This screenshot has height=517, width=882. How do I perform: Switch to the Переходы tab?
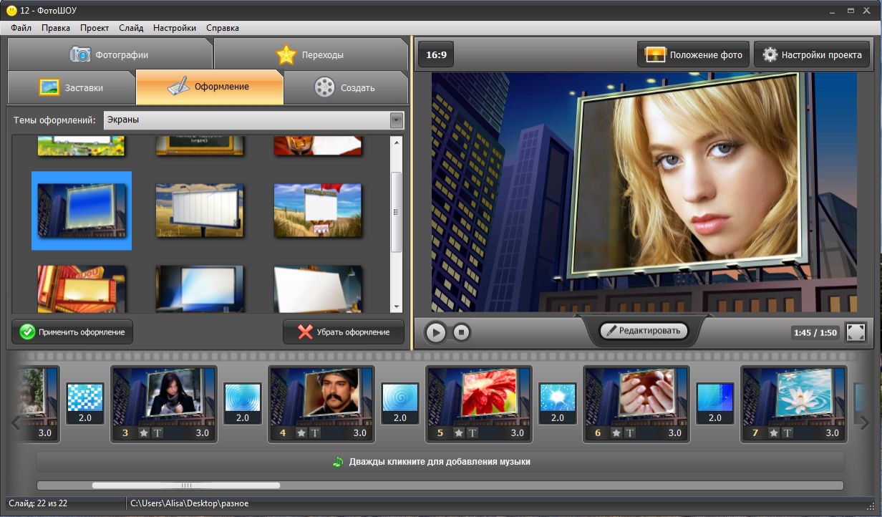[310, 54]
